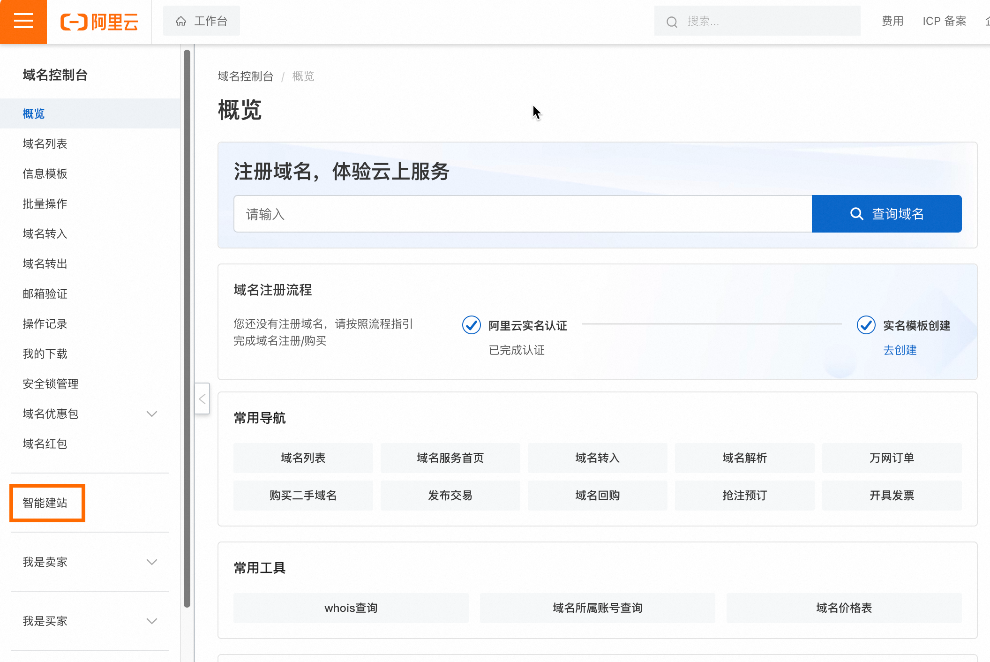Open 信息模板 in the sidebar

(90, 173)
